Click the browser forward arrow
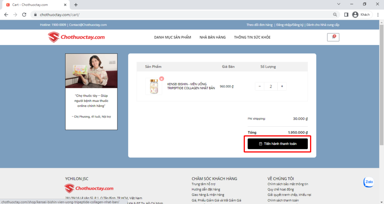 (x=15, y=15)
